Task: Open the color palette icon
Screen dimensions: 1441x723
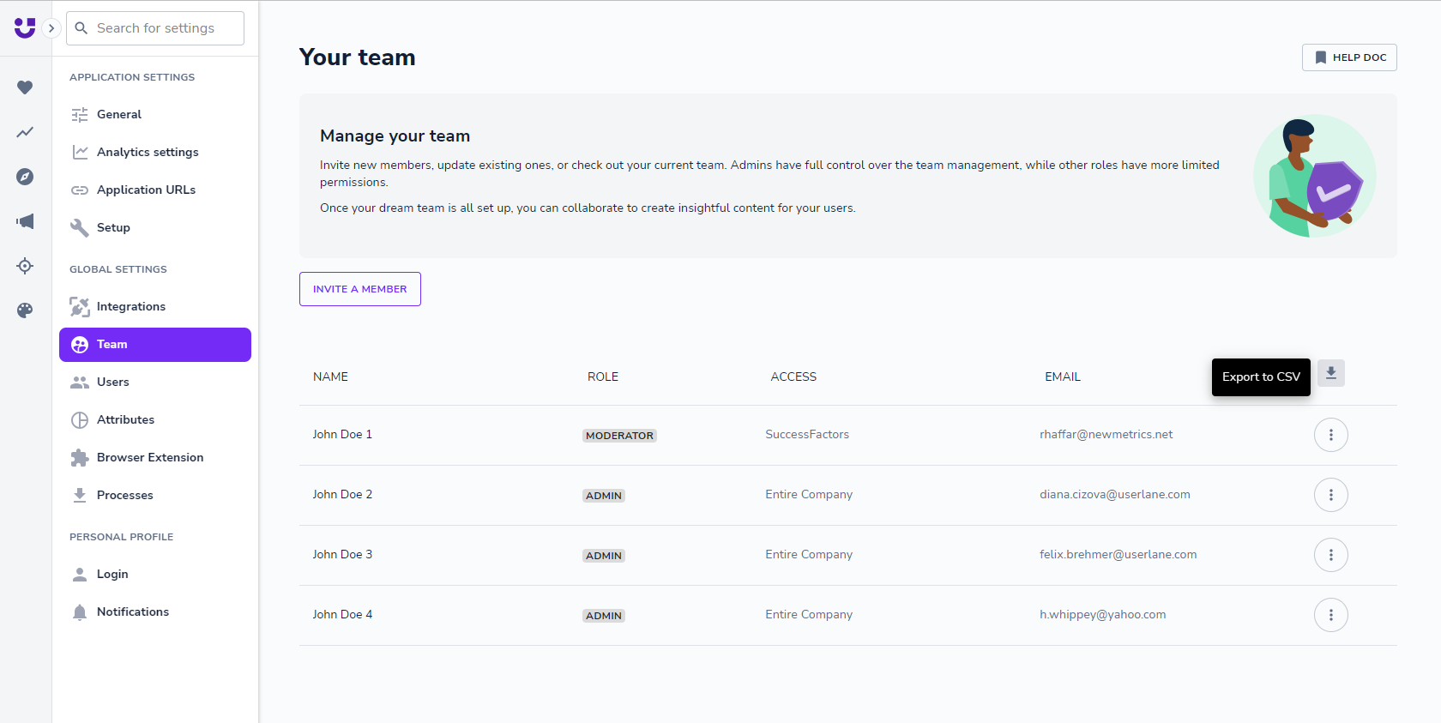Action: 25,310
